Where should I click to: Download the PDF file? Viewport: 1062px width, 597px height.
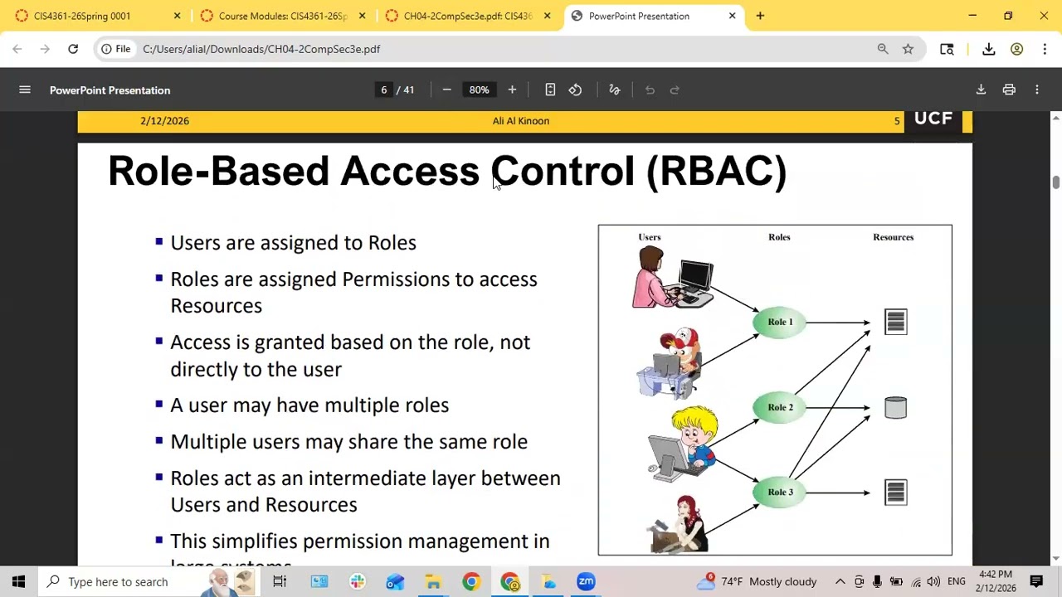pos(981,90)
